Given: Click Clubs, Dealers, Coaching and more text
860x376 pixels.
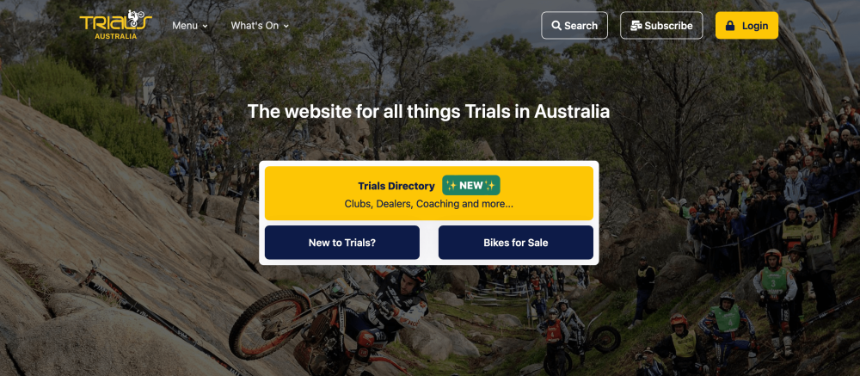Looking at the screenshot, I should pos(429,204).
